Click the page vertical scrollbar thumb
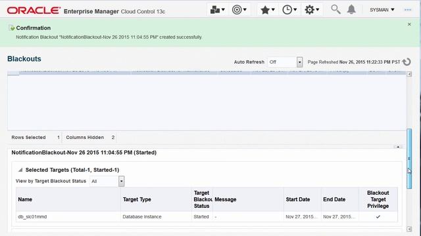421x236 pixels. point(409,159)
